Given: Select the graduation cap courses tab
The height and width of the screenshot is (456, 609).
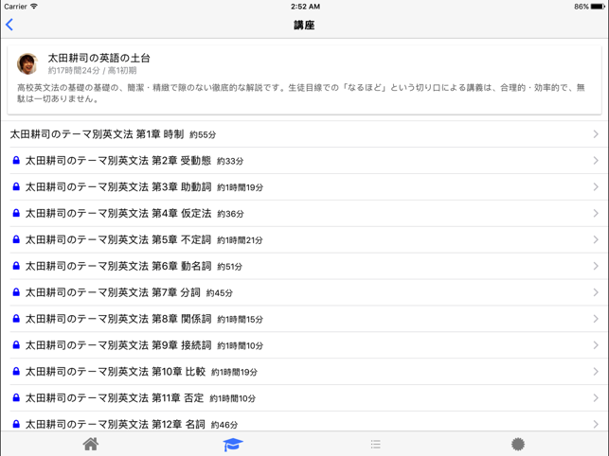Looking at the screenshot, I should [233, 444].
